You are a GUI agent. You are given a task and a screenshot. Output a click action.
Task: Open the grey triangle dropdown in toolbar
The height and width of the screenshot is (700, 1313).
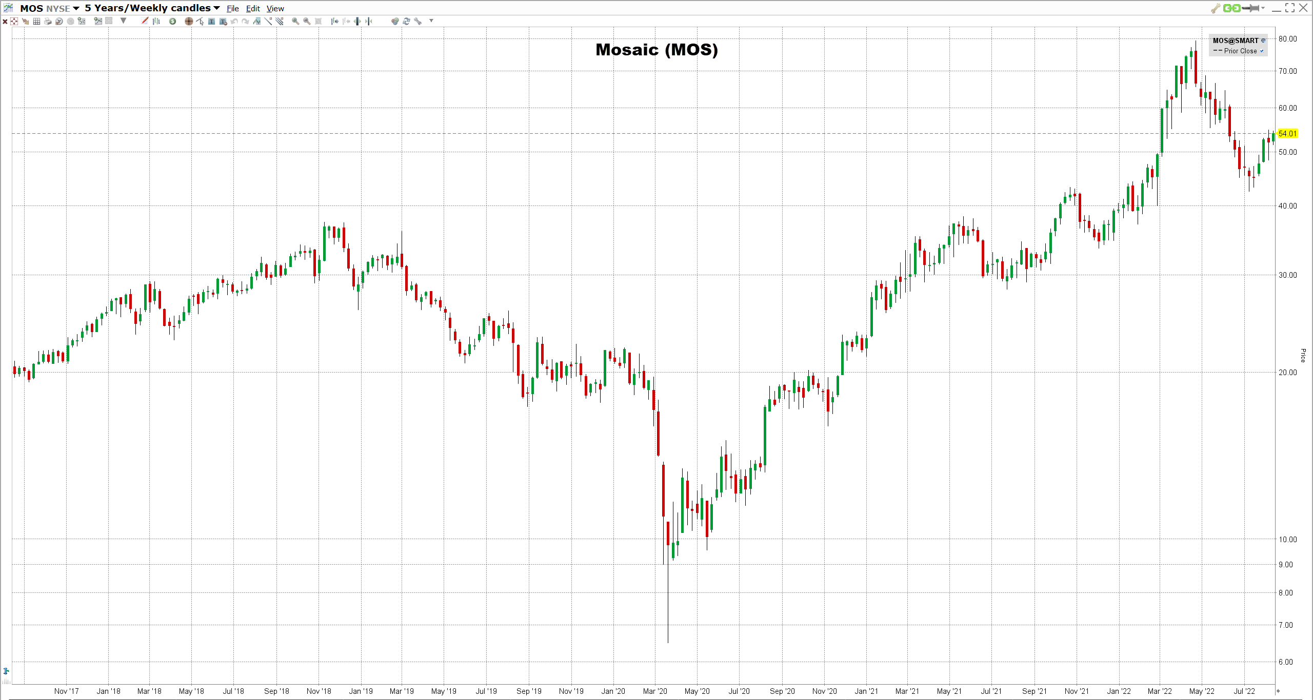(123, 20)
